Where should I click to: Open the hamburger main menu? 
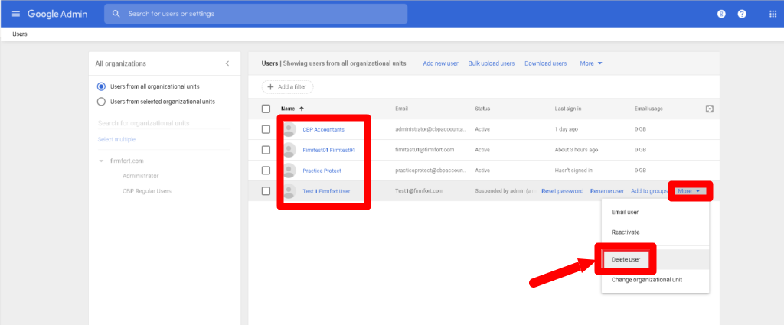pyautogui.click(x=16, y=14)
